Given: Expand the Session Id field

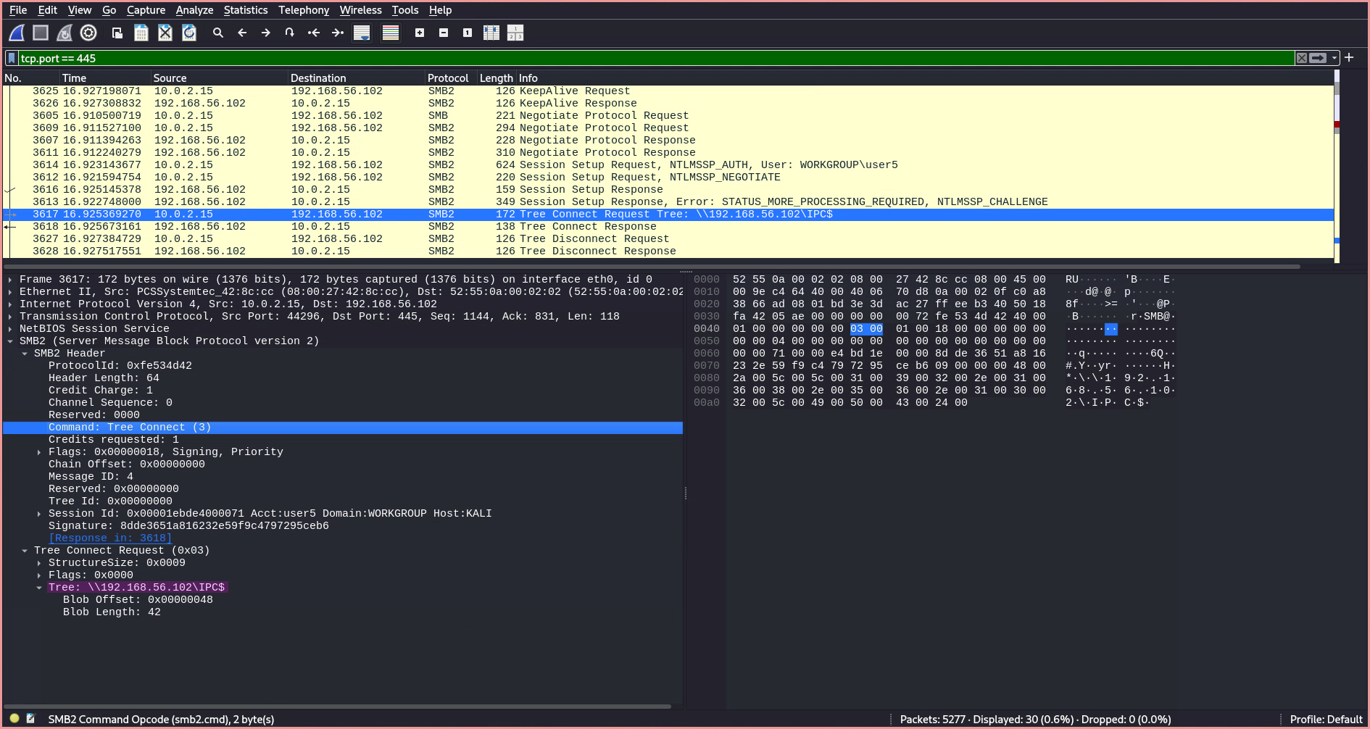Looking at the screenshot, I should point(39,514).
